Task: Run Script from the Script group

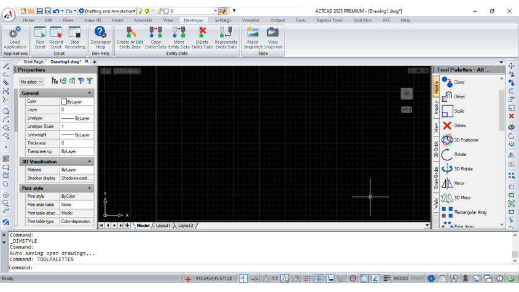Action: 40,37
